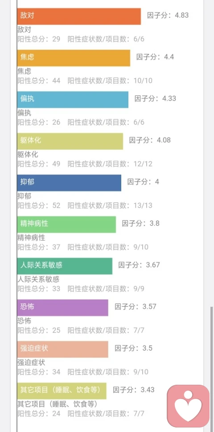Click 阳性症状数/项目数：12/12 under 躯体化
The image size is (214, 432).
110,164
